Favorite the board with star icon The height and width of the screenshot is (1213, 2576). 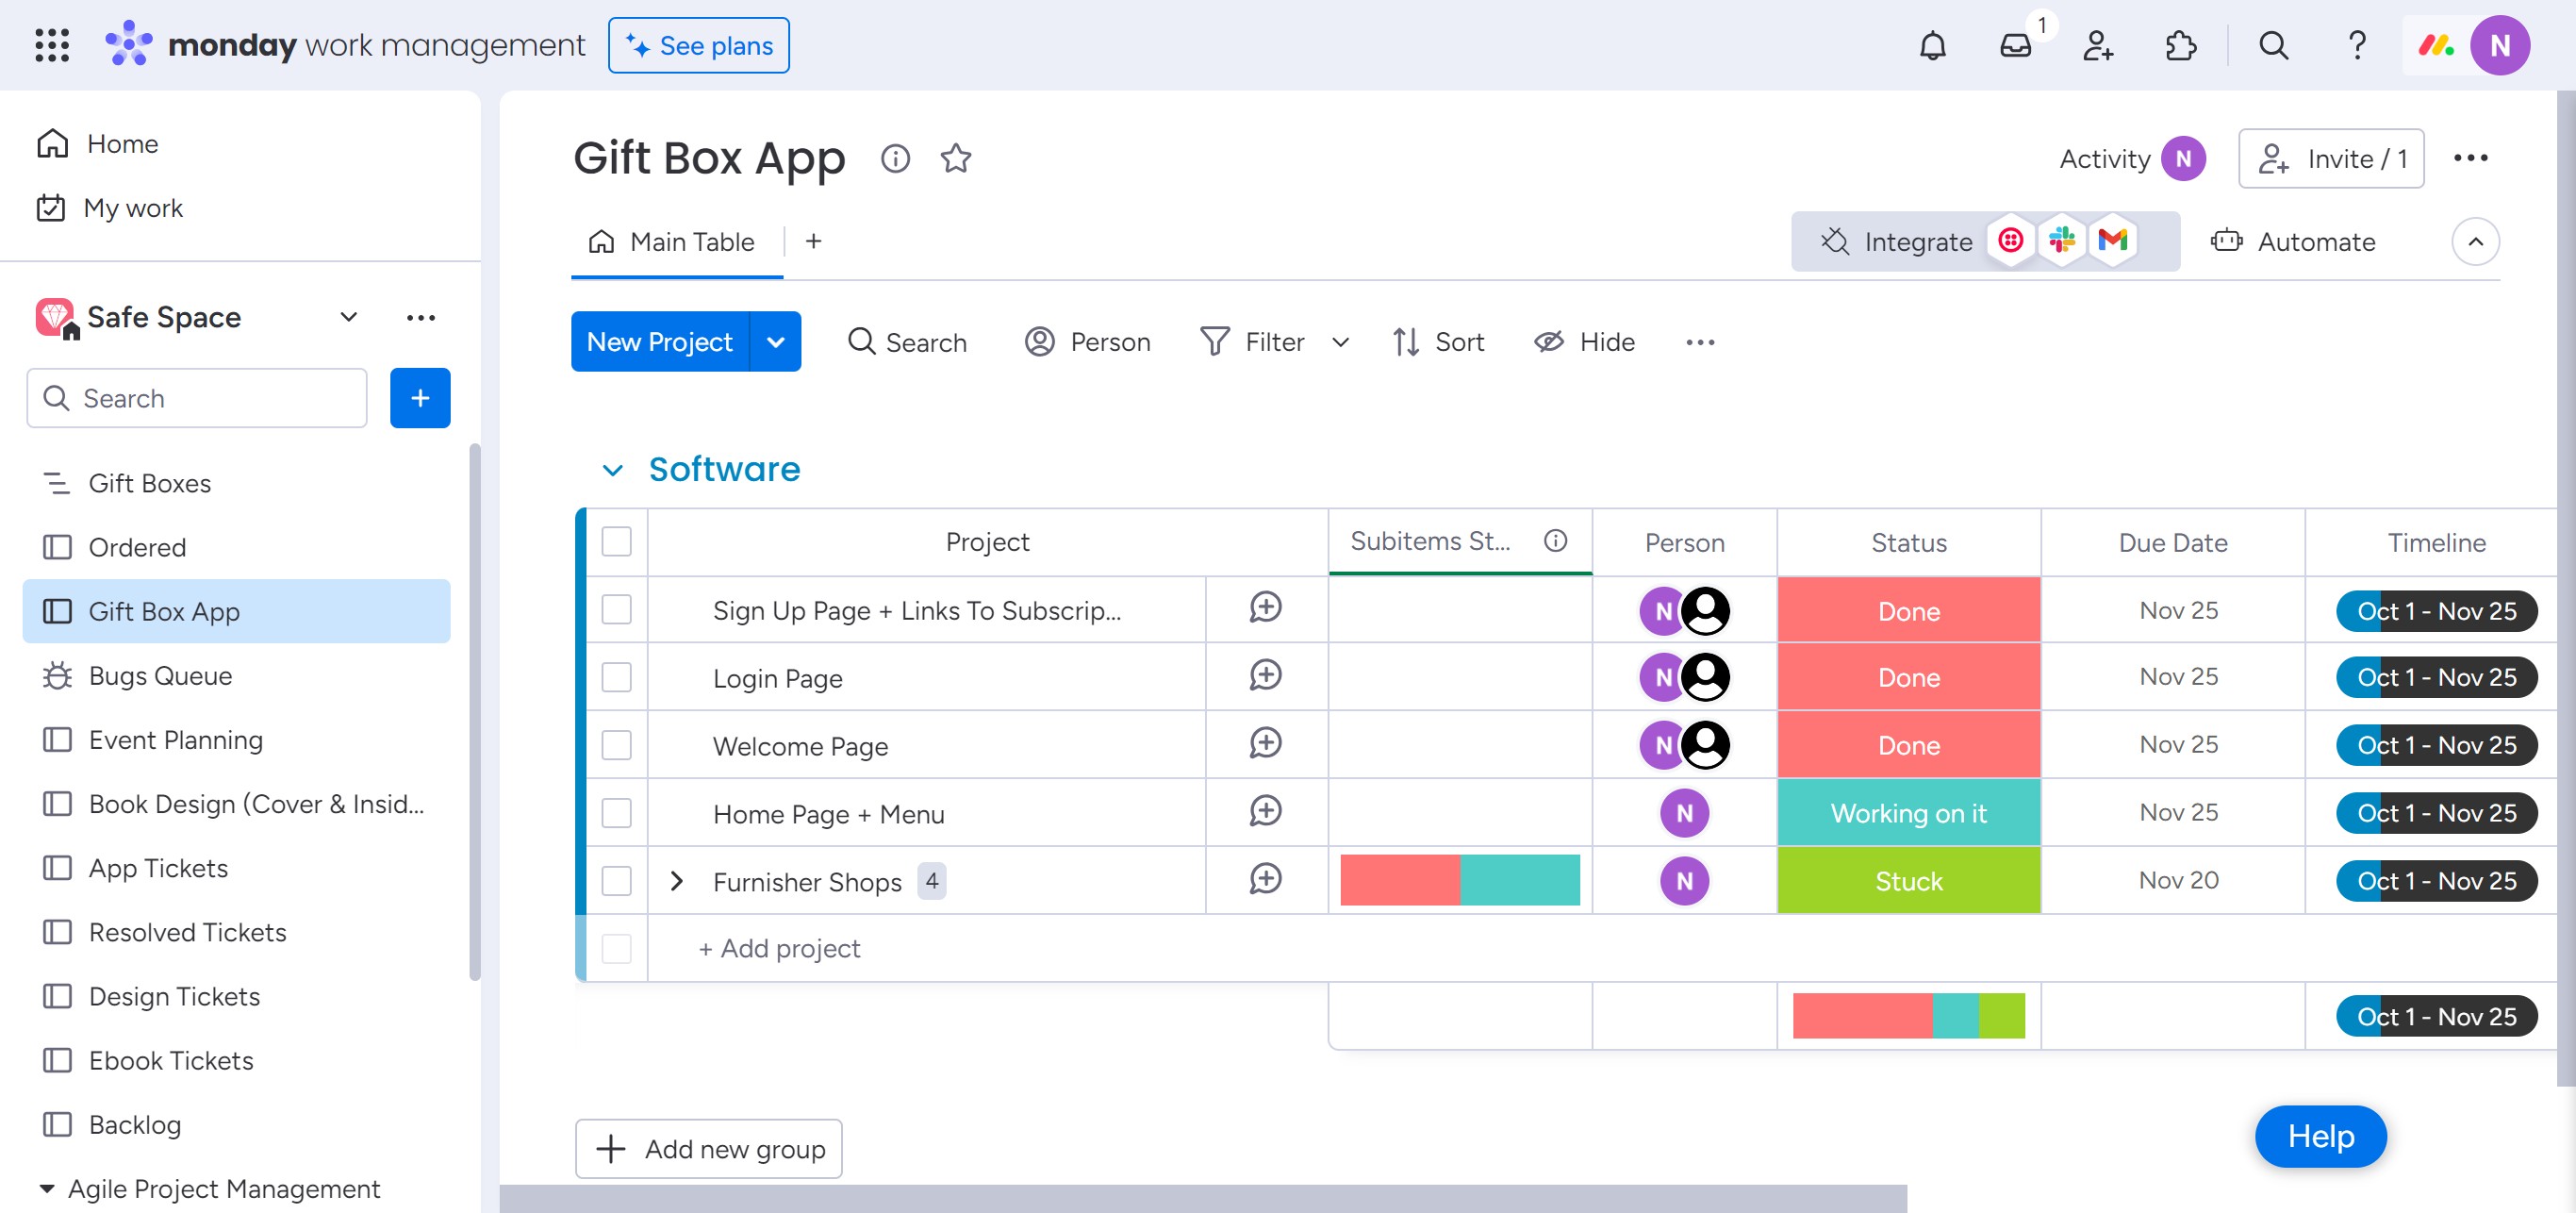point(955,158)
